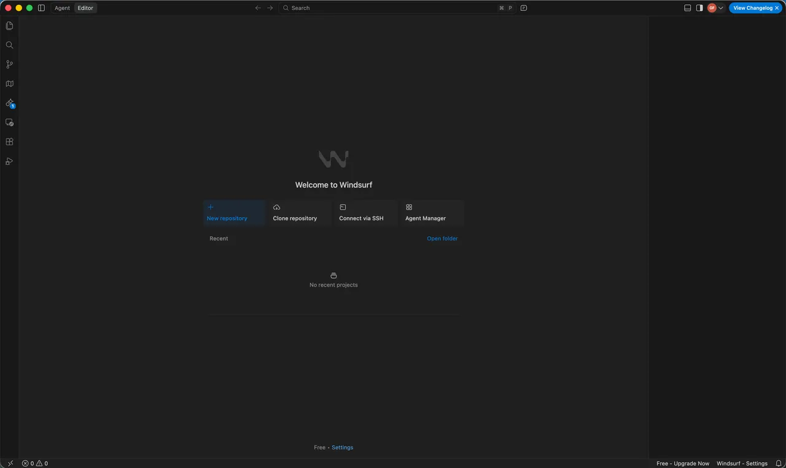786x468 pixels.
Task: Open Windsurf - Settings in status bar
Action: point(742,463)
